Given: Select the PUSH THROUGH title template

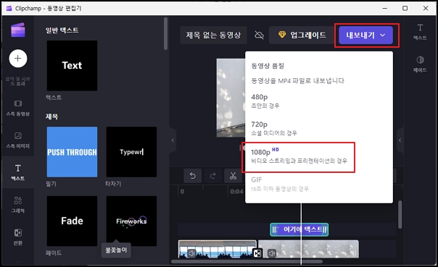Looking at the screenshot, I should (x=72, y=152).
